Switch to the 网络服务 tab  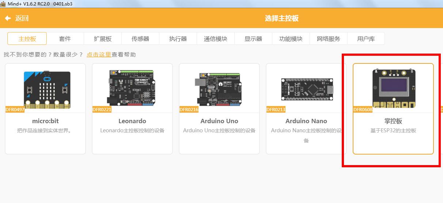tap(329, 39)
